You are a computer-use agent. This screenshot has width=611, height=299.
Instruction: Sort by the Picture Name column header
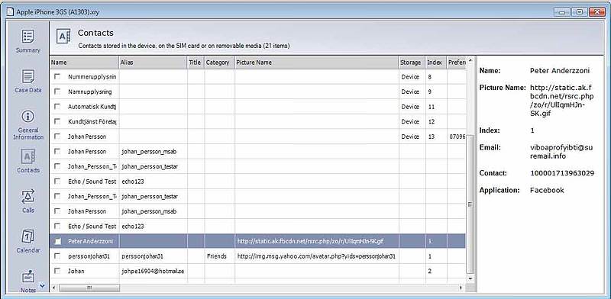(317, 63)
